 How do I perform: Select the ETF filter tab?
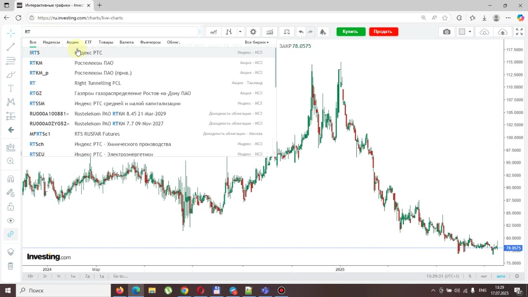point(88,42)
